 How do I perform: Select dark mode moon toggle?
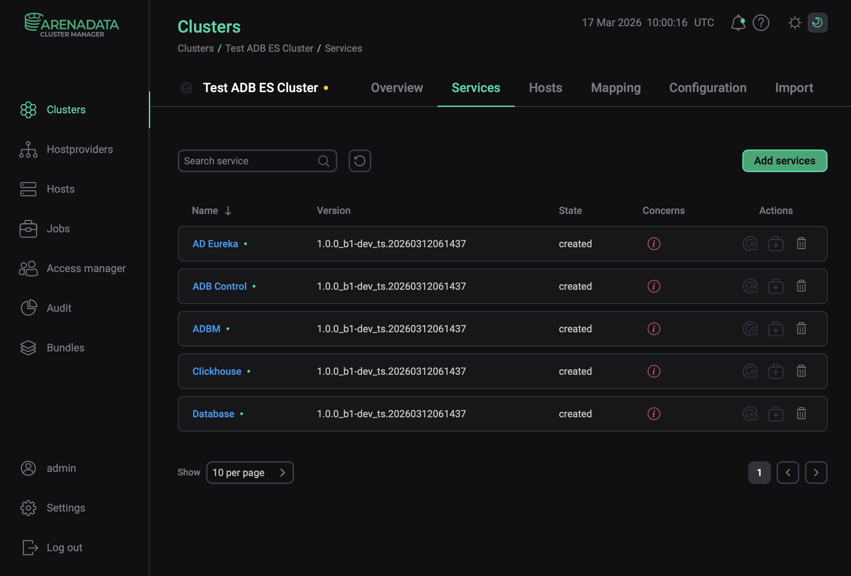(817, 23)
